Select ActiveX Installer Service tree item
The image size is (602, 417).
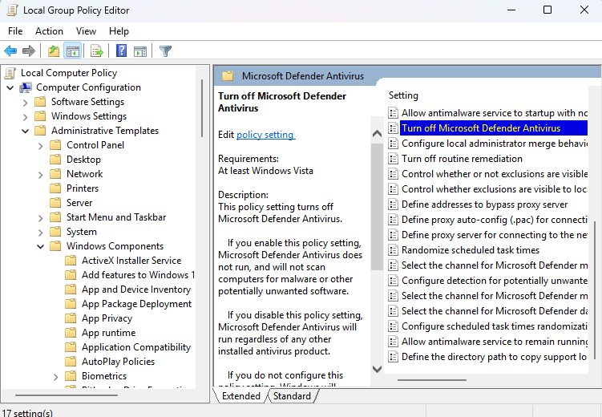(131, 261)
